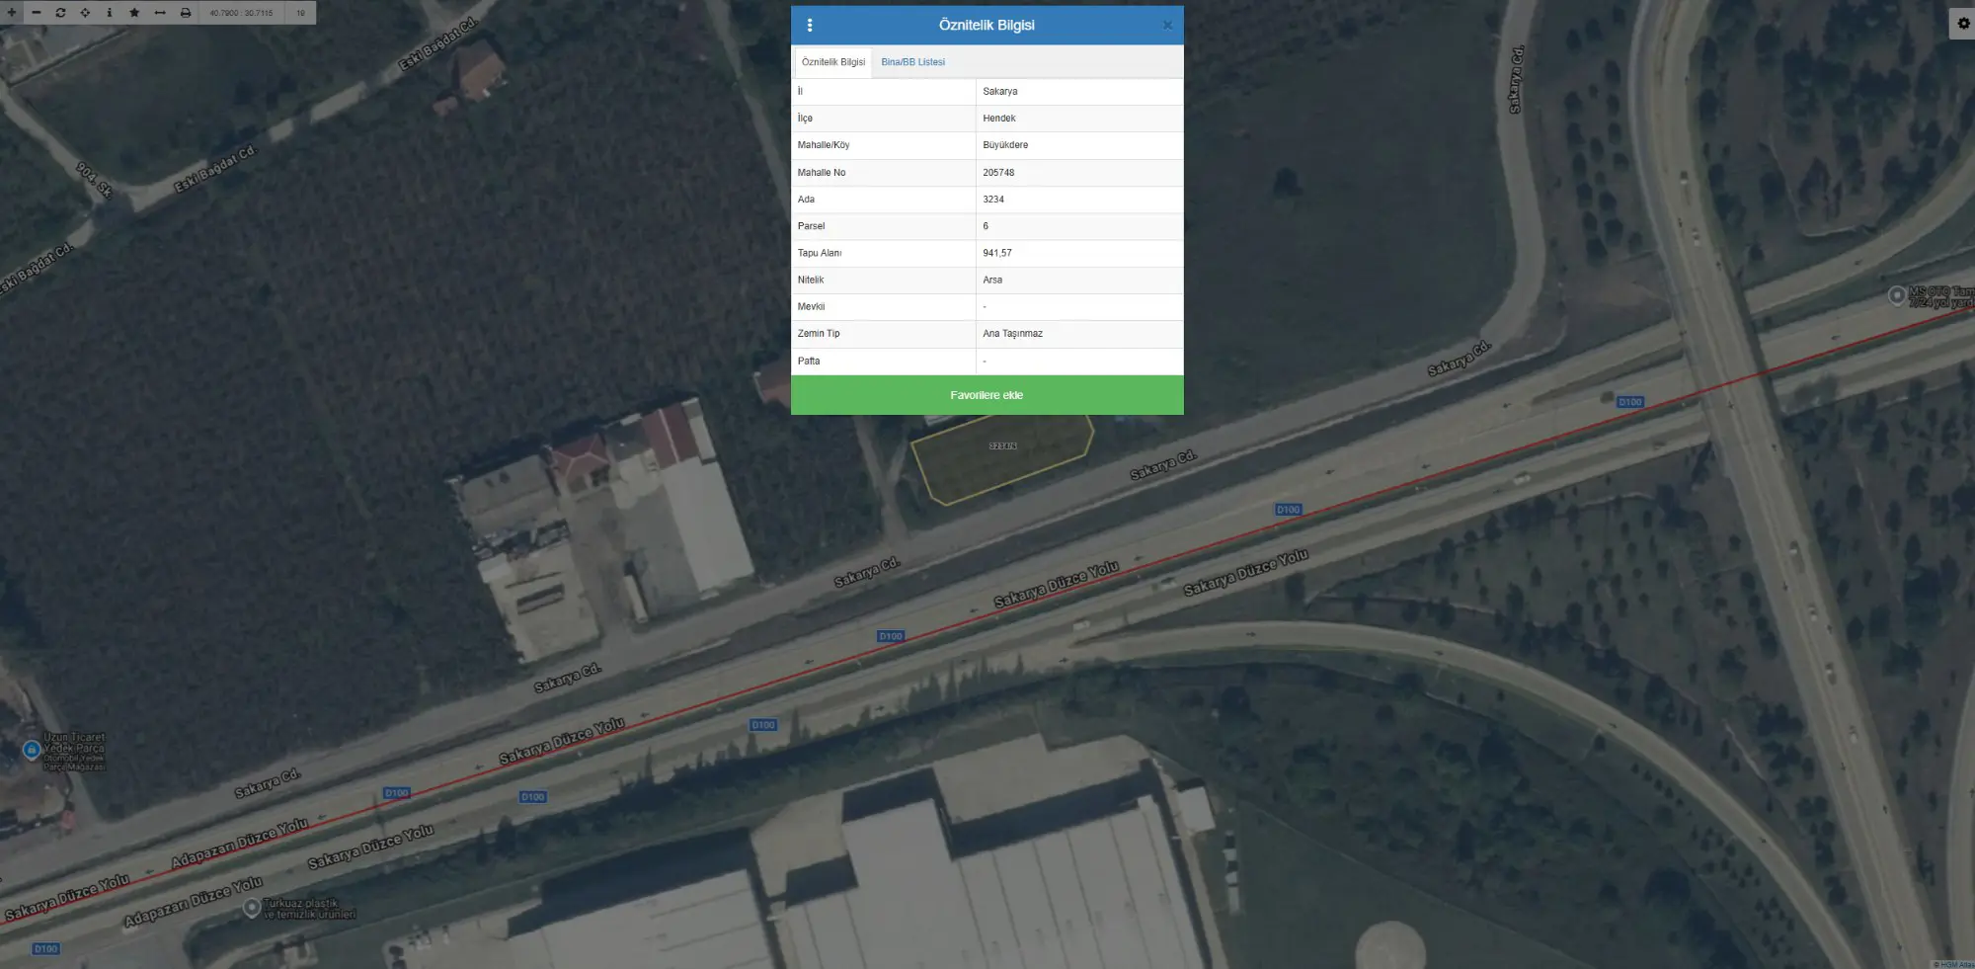This screenshot has height=969, width=1975.
Task: Select the Öznitelik Bilgisi tab
Action: point(833,62)
